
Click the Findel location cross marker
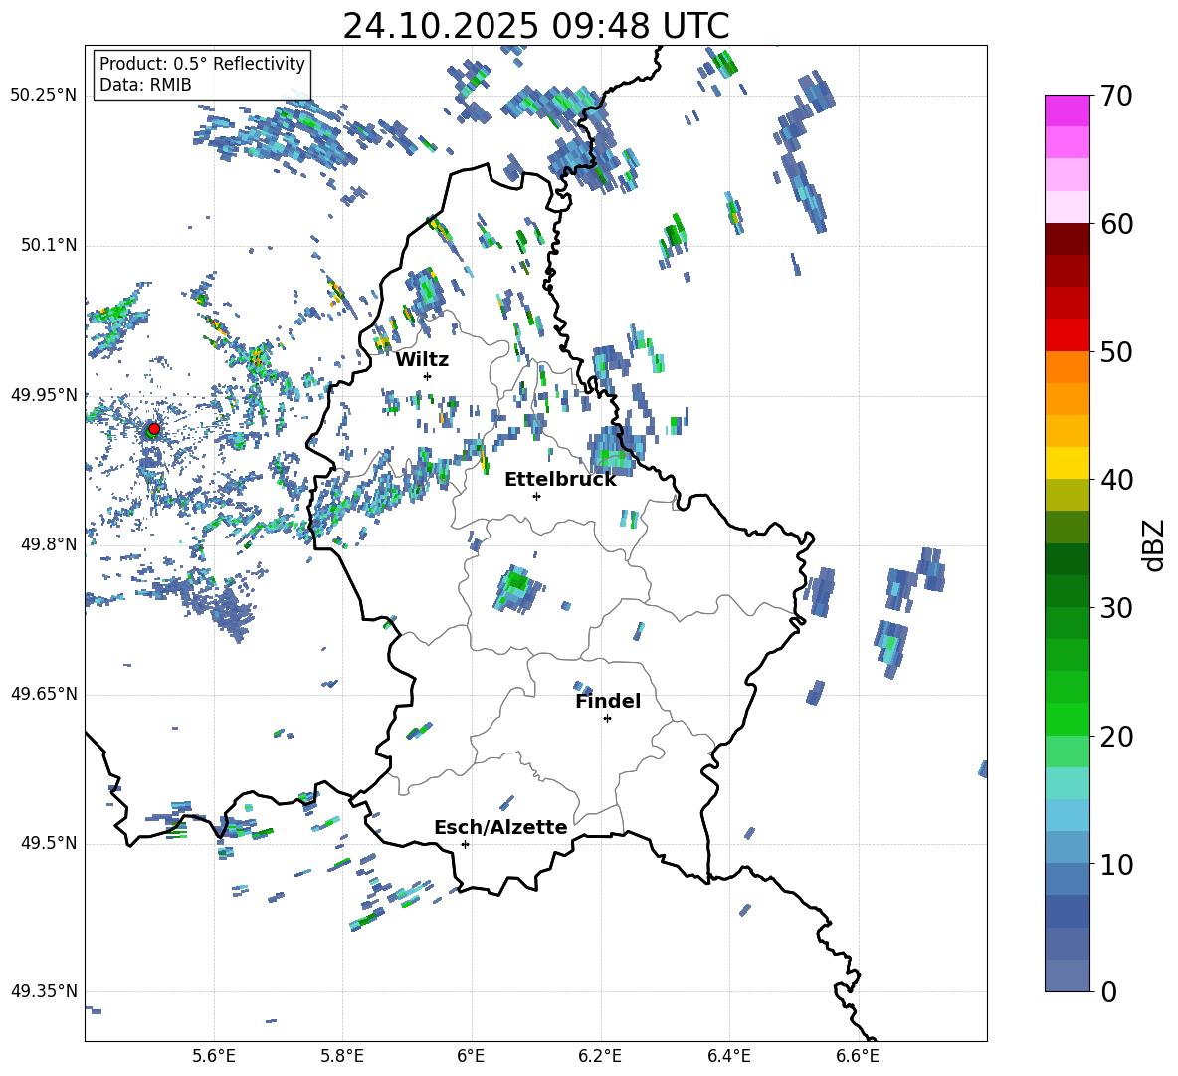click(x=607, y=719)
